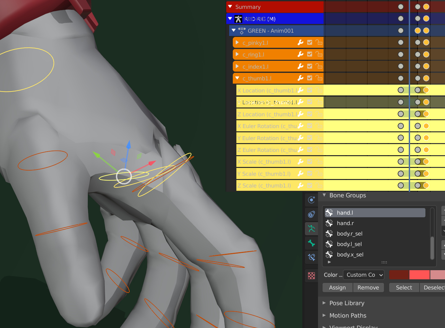
Task: Toggle lock icon on c_pinky1.l channel
Action: [x=319, y=42]
